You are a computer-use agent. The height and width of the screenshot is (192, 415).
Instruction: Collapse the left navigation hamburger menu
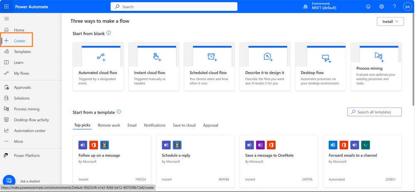tap(7, 19)
